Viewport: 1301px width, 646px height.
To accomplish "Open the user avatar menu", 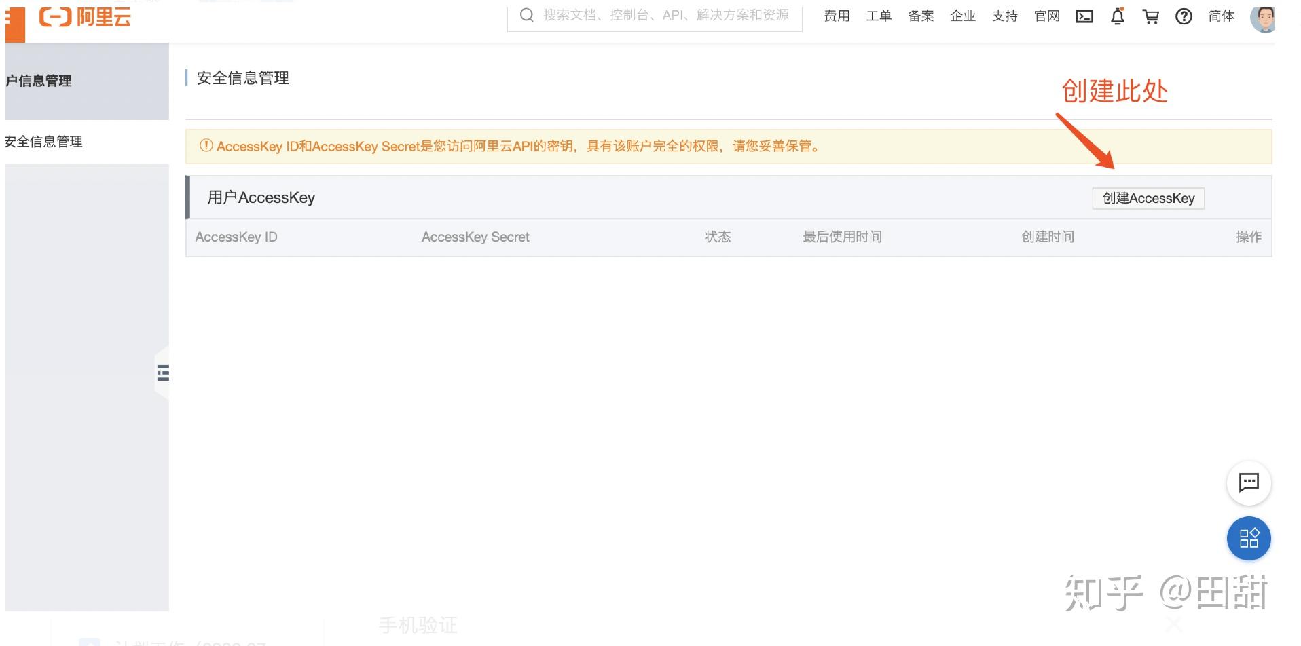I will click(1262, 18).
